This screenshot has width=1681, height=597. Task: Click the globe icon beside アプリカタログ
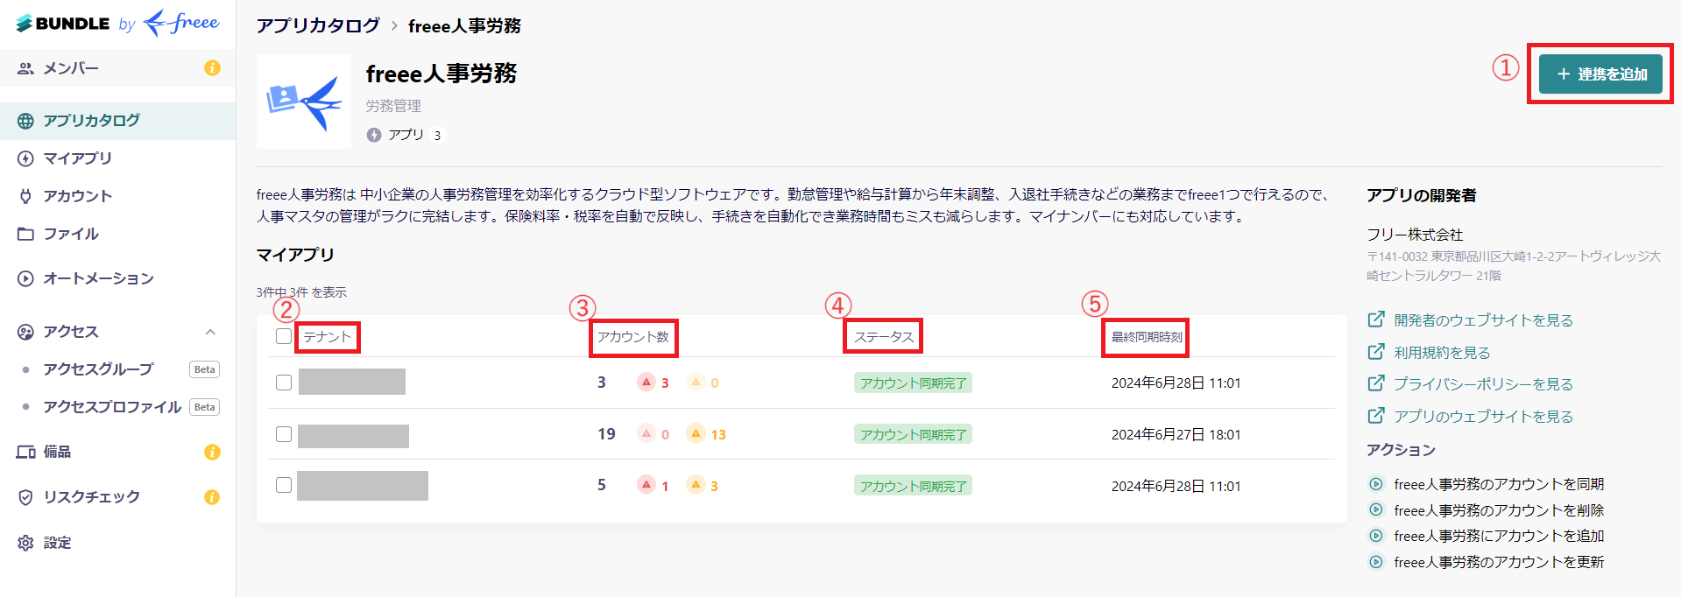26,121
